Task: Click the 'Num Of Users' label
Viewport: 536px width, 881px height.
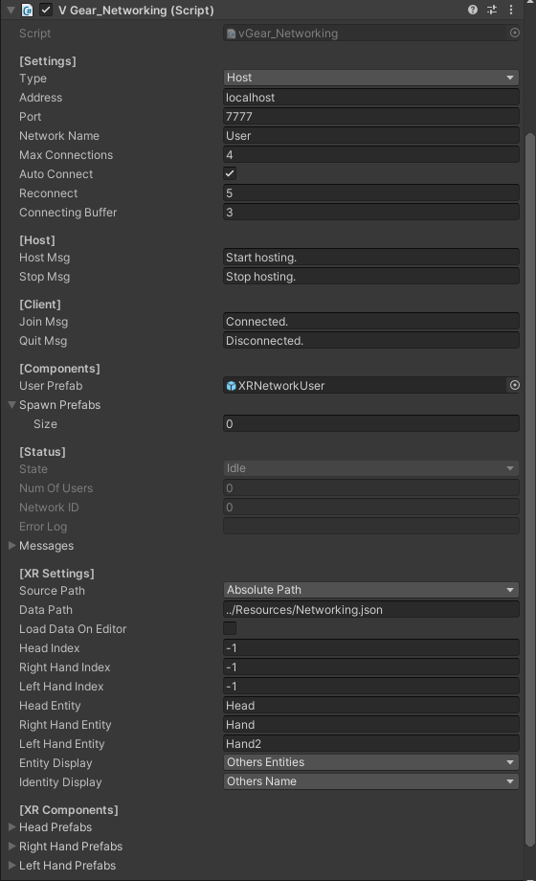Action: coord(56,487)
